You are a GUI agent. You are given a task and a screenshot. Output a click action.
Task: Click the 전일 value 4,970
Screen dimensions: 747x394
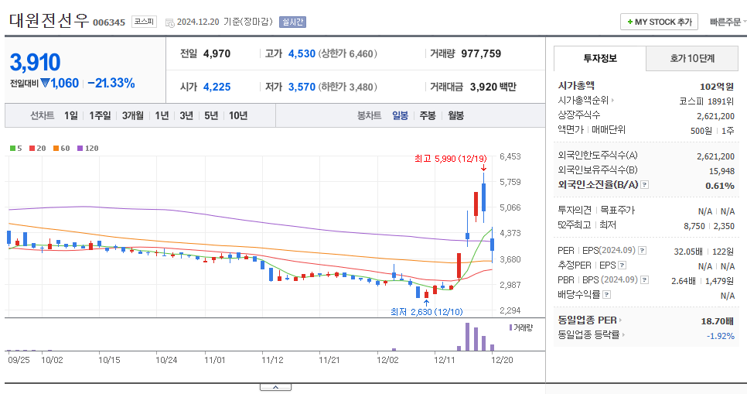(x=217, y=53)
